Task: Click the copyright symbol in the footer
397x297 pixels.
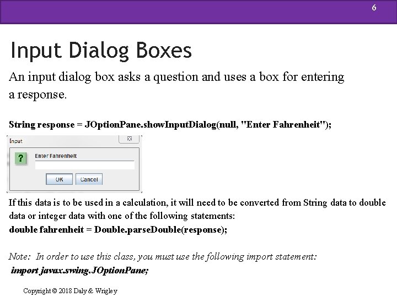Action: pyautogui.click(x=55, y=291)
